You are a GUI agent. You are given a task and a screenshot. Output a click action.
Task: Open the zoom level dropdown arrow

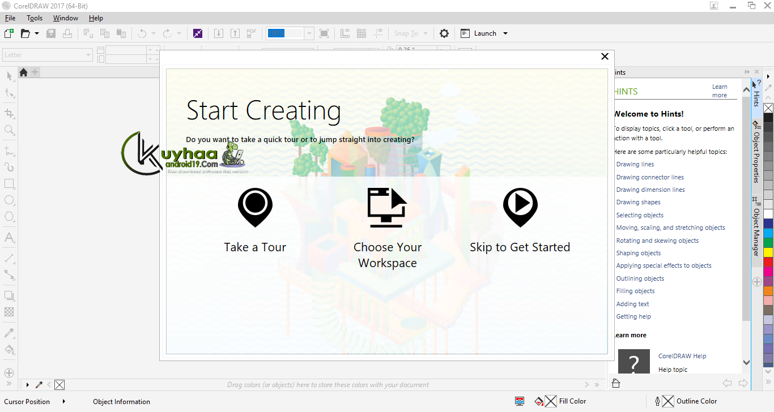point(309,33)
